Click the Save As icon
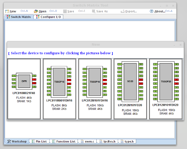187x149 pixels. pyautogui.click(x=94, y=11)
